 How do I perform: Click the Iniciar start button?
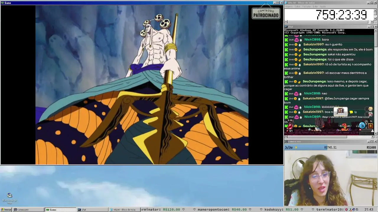tap(6, 210)
